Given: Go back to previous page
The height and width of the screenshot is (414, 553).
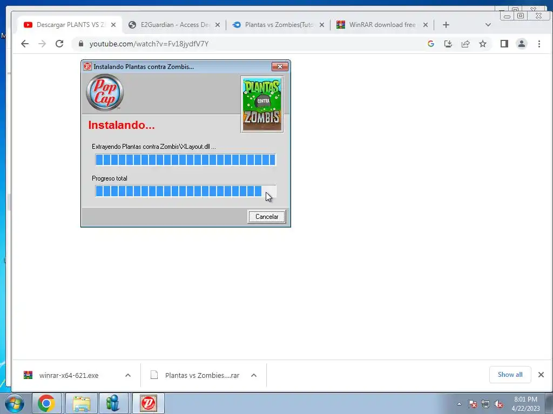Looking at the screenshot, I should pyautogui.click(x=25, y=44).
